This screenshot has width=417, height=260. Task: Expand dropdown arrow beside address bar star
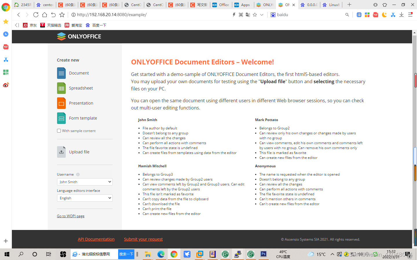tap(262, 15)
